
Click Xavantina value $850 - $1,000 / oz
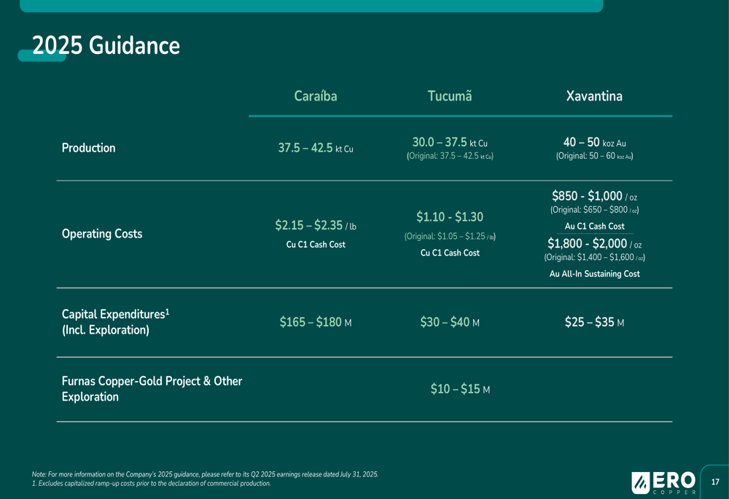[595, 196]
